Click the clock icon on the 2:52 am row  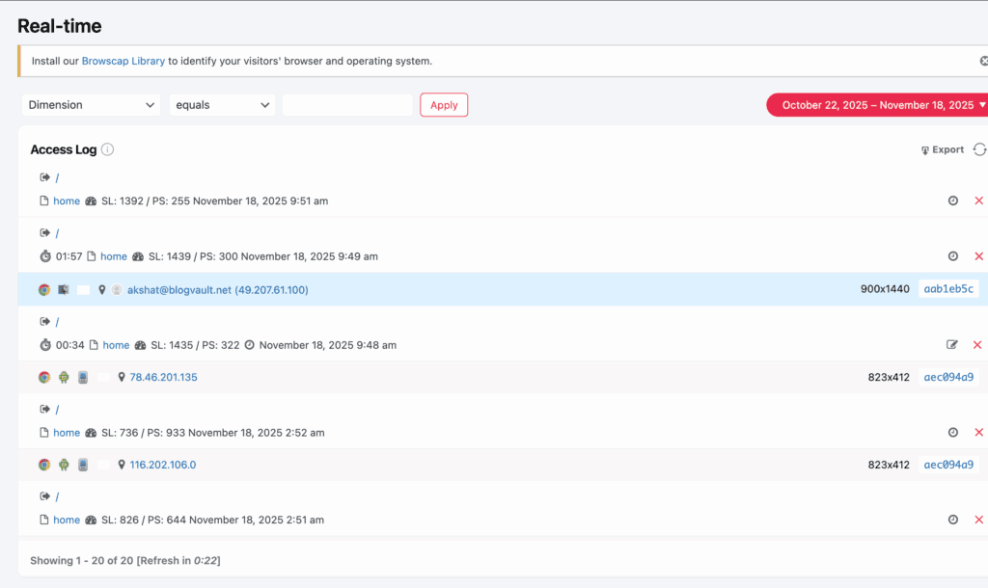pos(952,433)
